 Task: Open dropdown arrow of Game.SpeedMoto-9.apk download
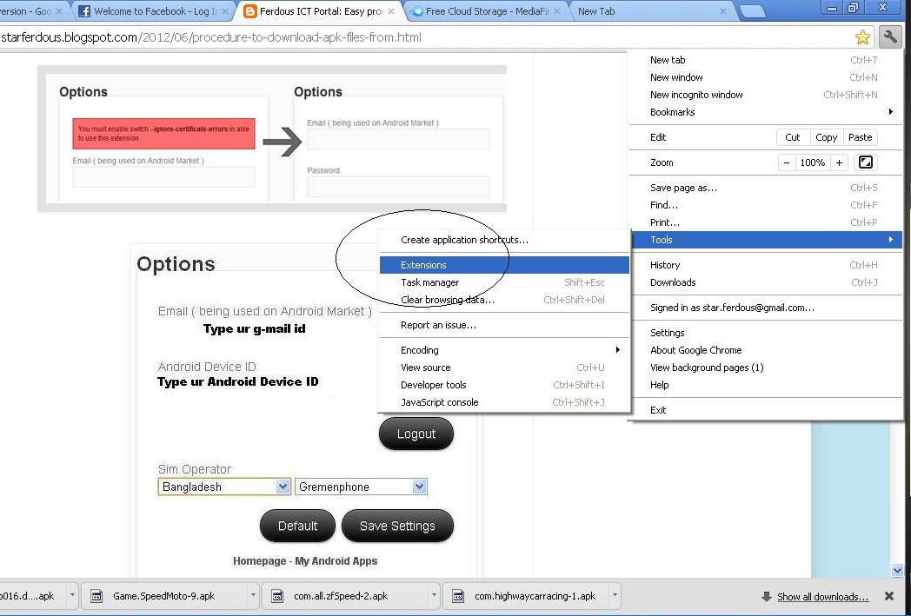point(253,595)
